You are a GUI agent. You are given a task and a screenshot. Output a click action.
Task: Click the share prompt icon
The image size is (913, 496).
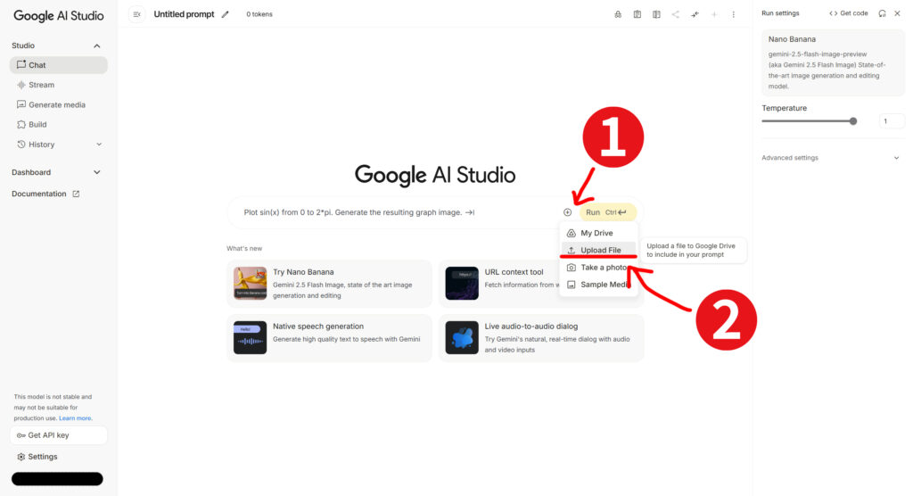(676, 14)
